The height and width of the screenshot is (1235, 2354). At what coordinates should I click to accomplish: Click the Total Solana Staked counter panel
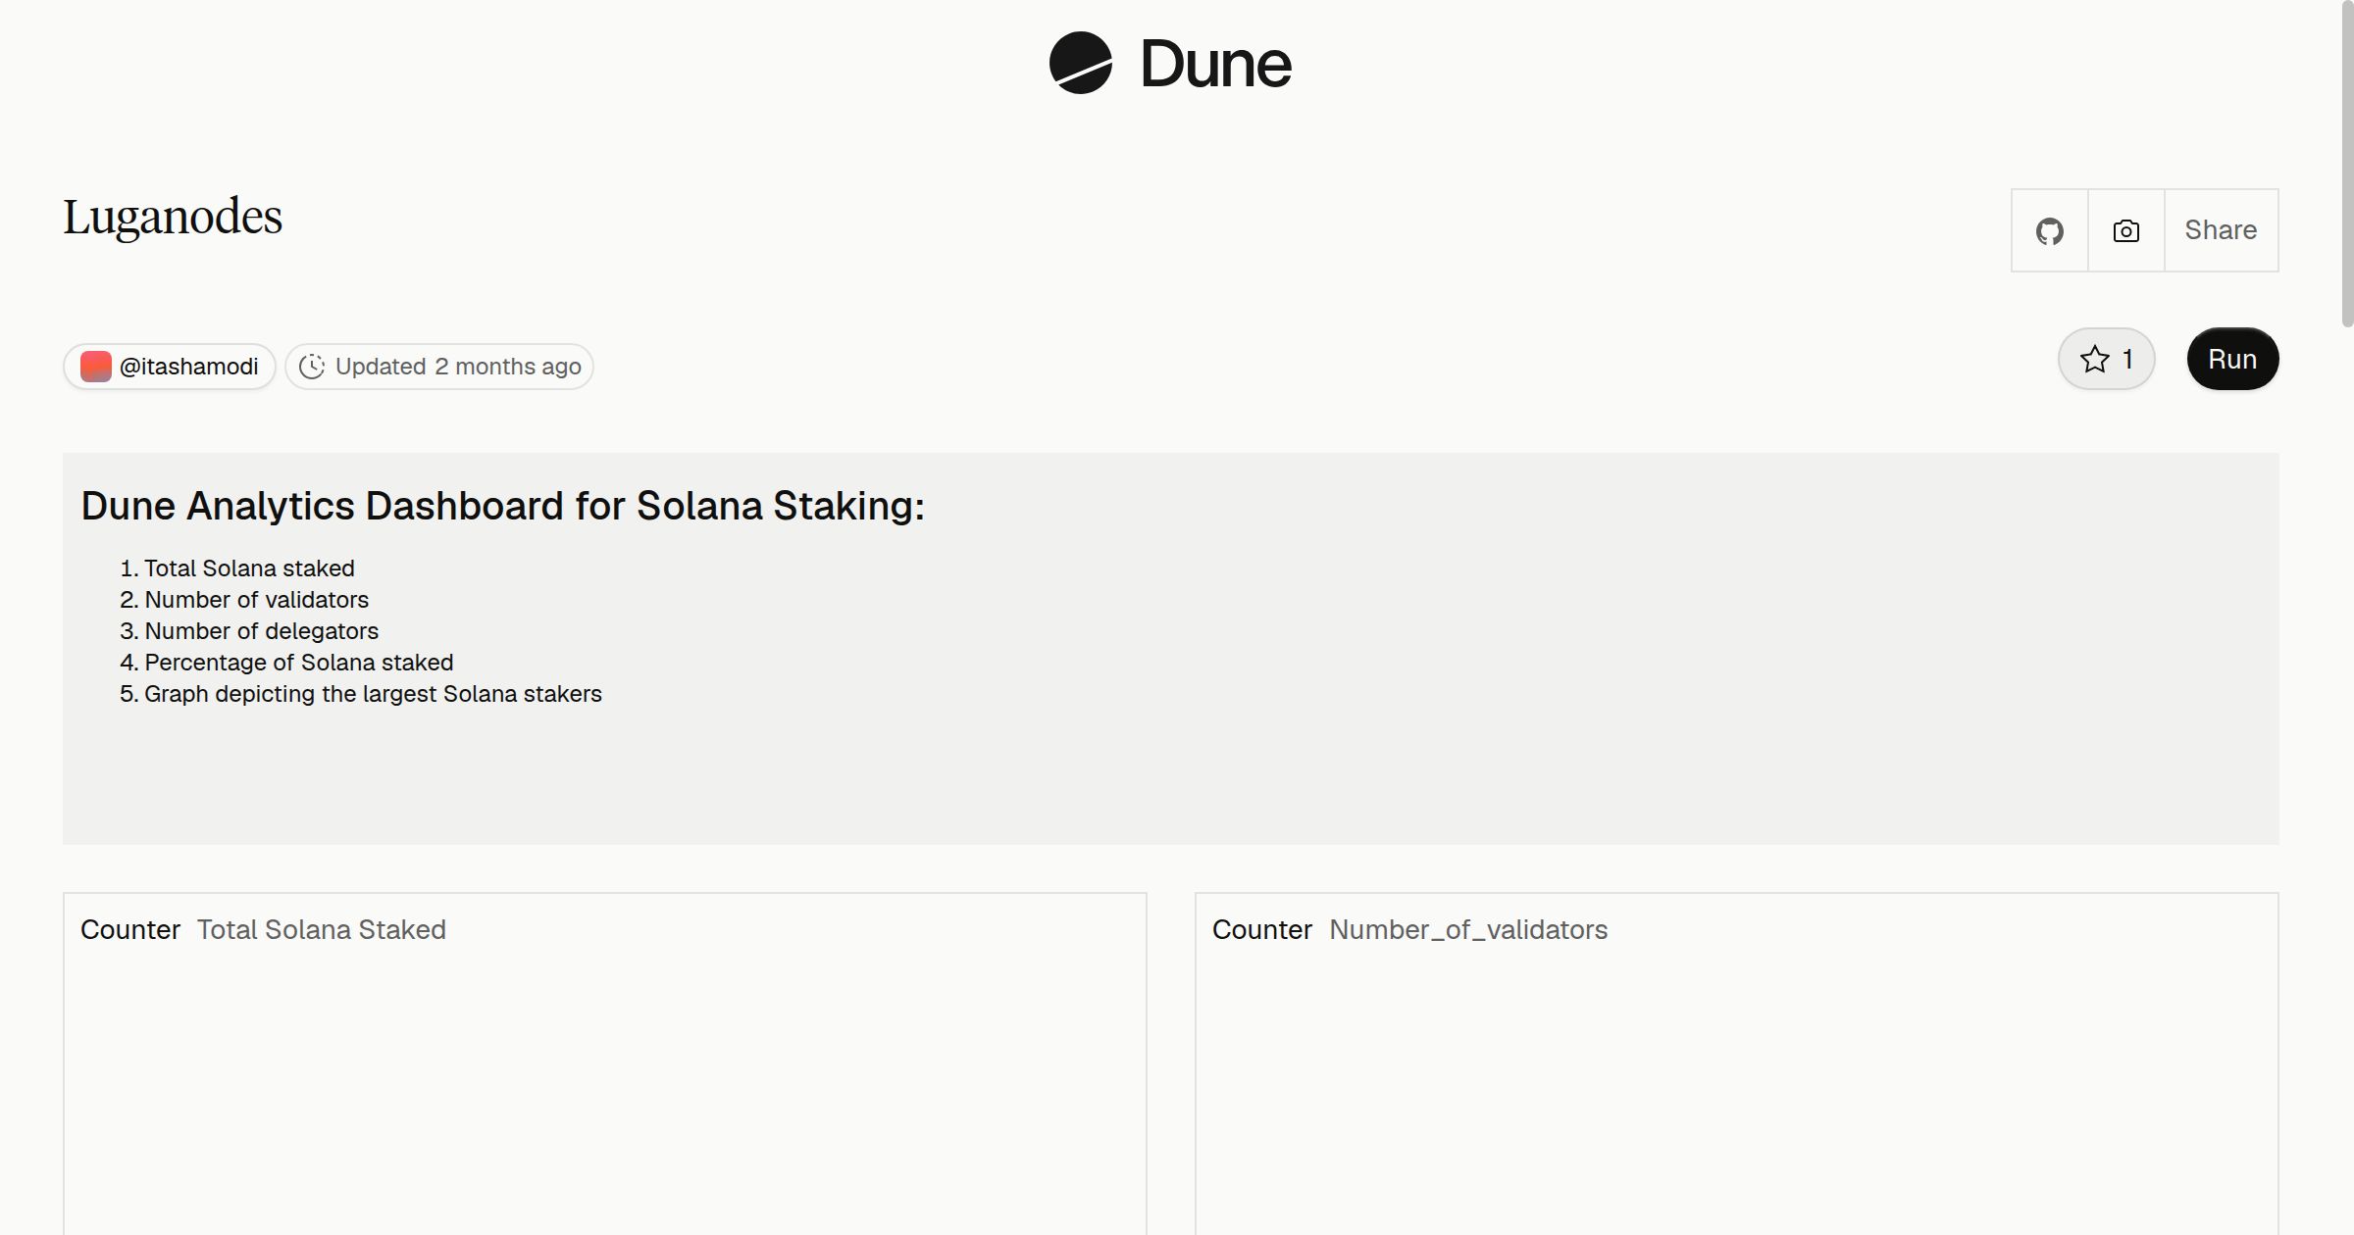(605, 1063)
